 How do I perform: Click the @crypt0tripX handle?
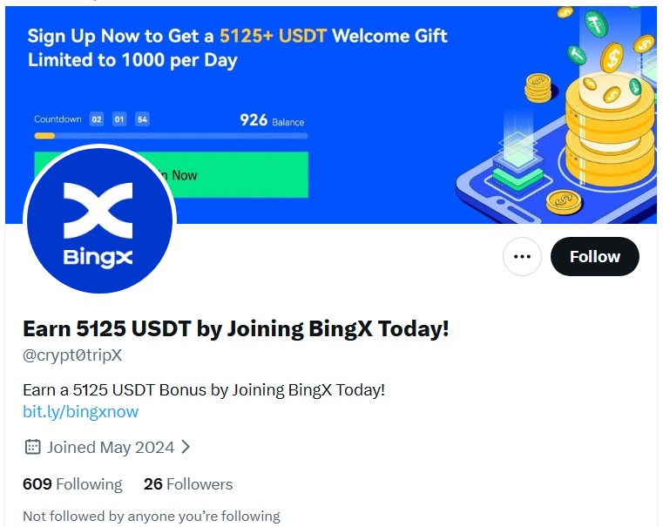[x=72, y=355]
